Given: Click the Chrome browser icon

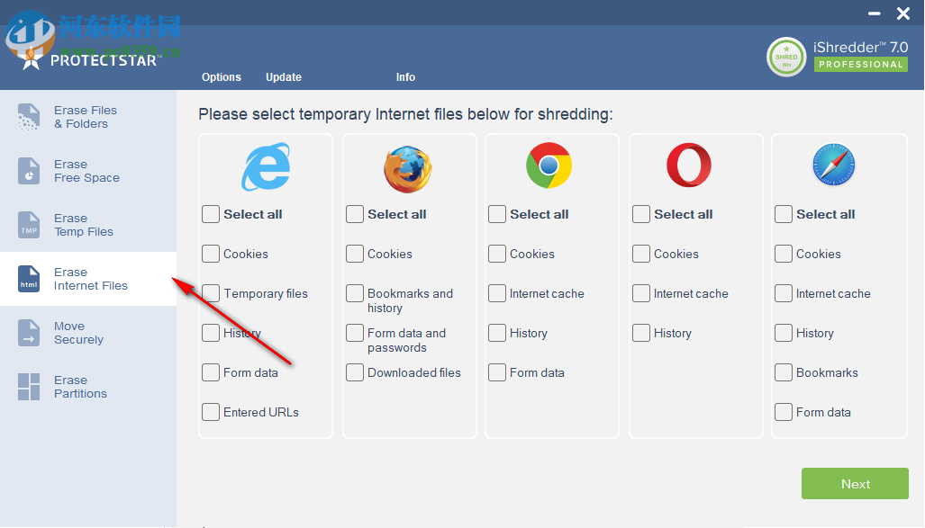Looking at the screenshot, I should click(x=549, y=166).
